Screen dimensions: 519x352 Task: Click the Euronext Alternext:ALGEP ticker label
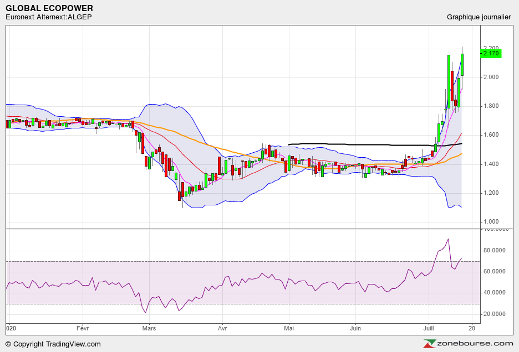(x=48, y=17)
